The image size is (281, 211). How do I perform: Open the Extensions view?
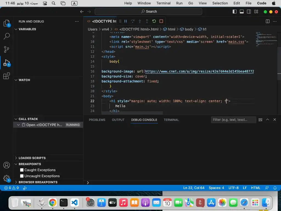pos(7,76)
